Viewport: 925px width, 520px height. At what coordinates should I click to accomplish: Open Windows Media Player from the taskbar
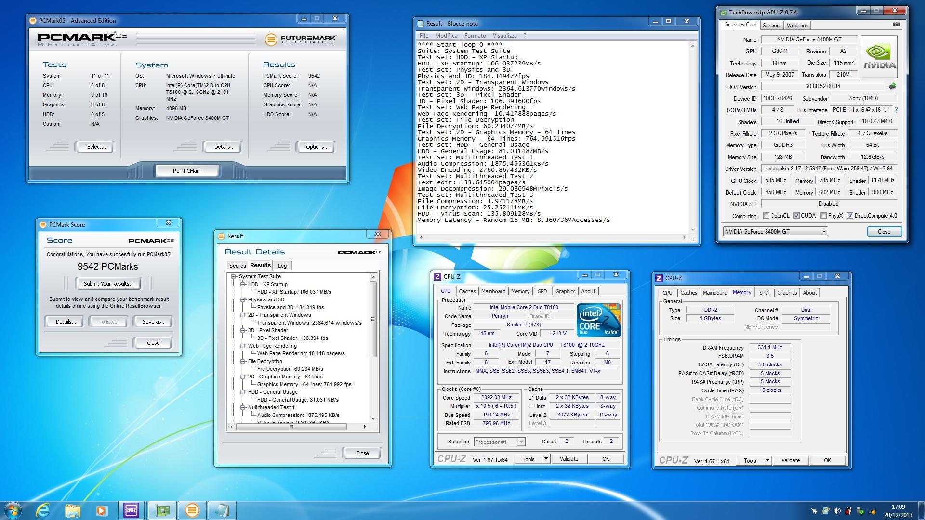[x=101, y=510]
